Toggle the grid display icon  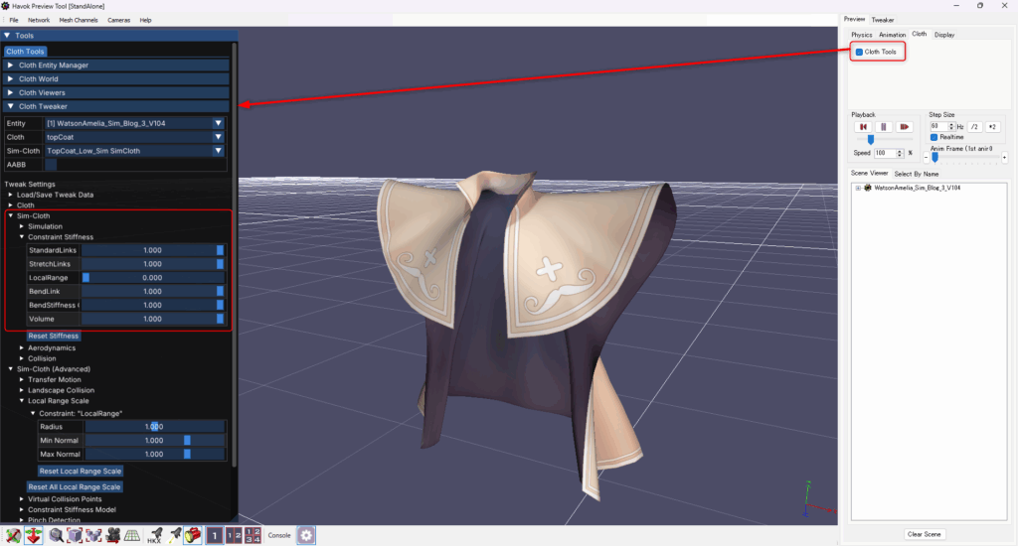132,535
